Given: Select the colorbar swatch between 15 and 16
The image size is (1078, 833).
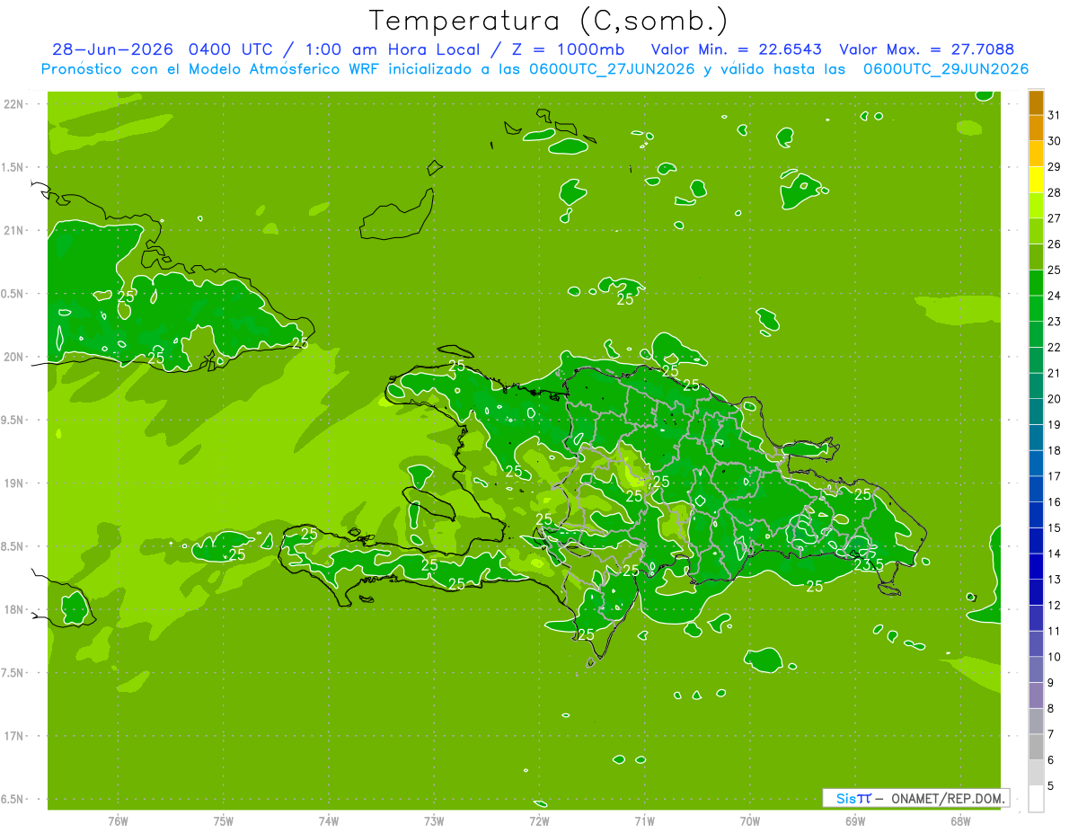Looking at the screenshot, I should pyautogui.click(x=1036, y=515).
